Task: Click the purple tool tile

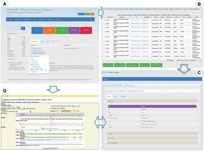Action: 74,30
